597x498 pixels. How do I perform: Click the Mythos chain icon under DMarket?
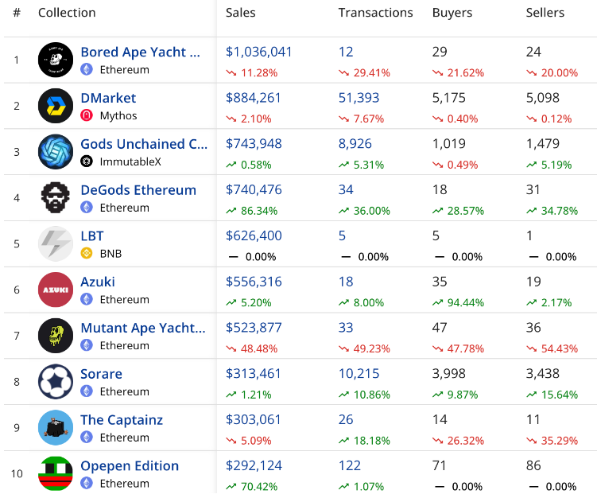pyautogui.click(x=87, y=115)
